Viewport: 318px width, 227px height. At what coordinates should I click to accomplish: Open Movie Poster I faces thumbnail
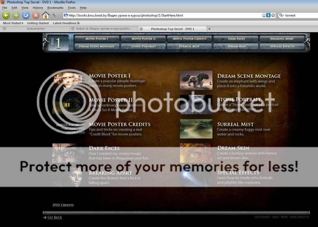click(68, 80)
